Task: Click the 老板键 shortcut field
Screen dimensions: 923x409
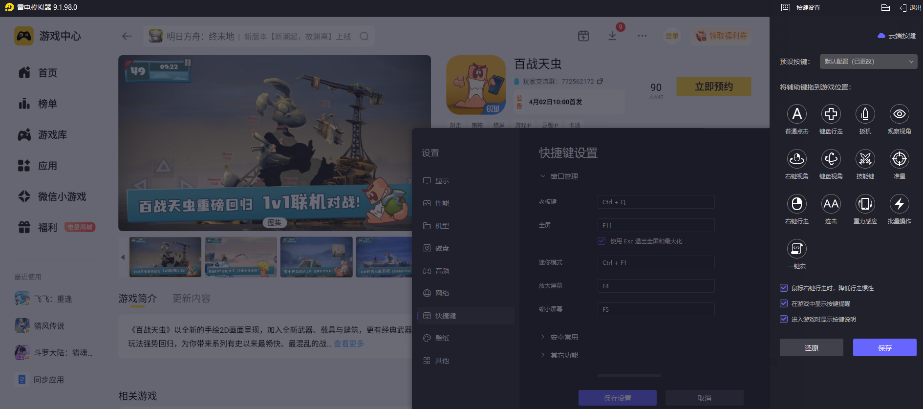Action: point(656,202)
